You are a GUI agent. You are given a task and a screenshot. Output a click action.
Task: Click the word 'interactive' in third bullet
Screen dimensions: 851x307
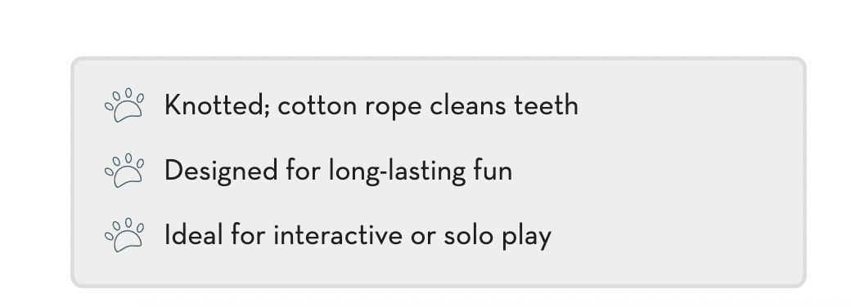click(x=338, y=235)
